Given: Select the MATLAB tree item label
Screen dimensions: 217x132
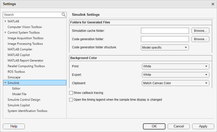Looking at the screenshot, I should pos(13,21).
